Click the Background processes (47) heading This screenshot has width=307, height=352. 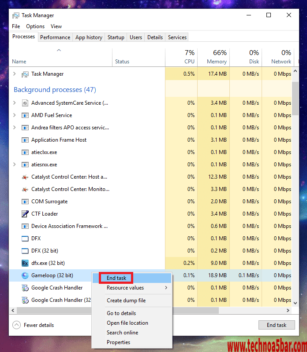tap(55, 90)
